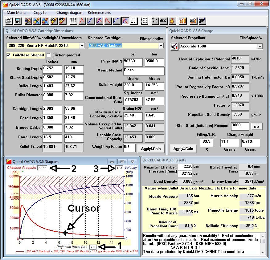The height and width of the screenshot is (260, 270).
Task: Click the binoculars over yellow cartridge icon
Action: click(x=54, y=21)
